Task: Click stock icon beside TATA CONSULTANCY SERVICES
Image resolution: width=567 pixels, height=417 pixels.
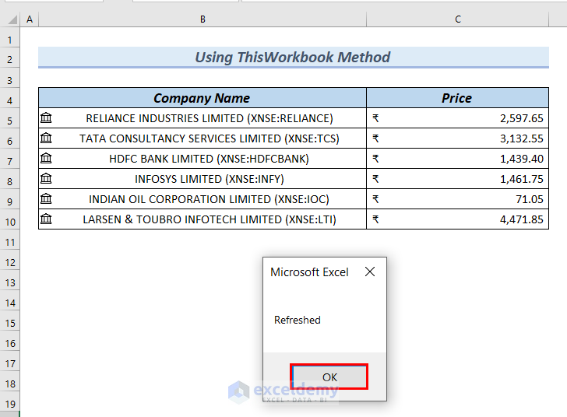Action: pos(46,138)
